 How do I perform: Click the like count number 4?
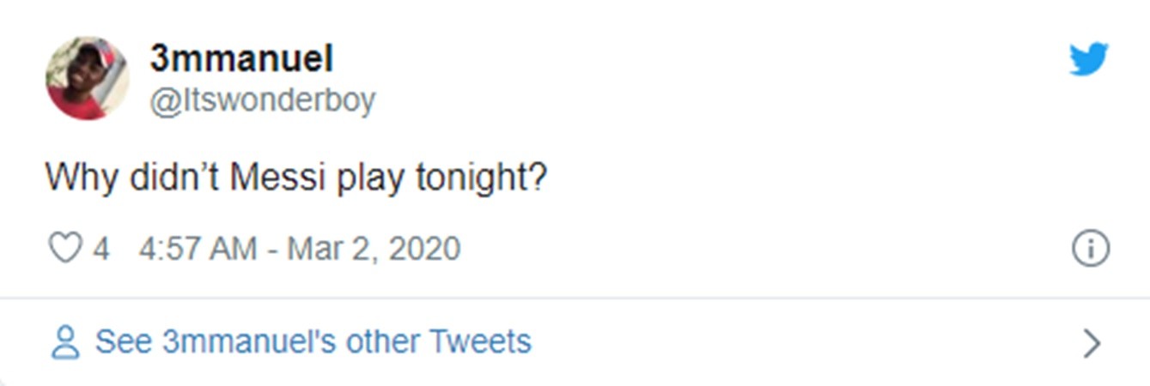pyautogui.click(x=101, y=249)
